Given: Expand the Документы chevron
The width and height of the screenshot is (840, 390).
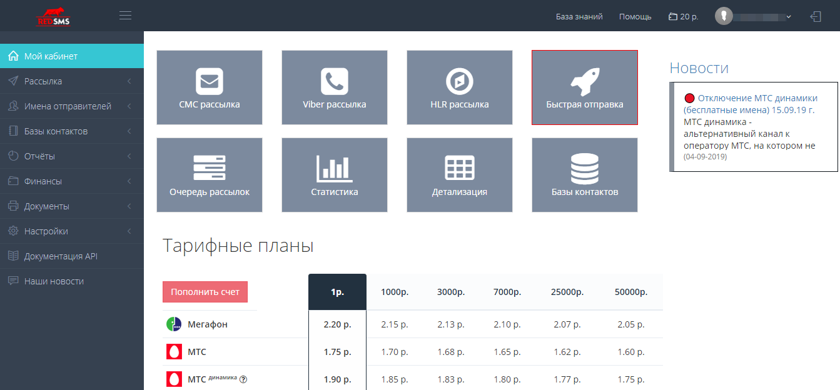Looking at the screenshot, I should point(129,206).
